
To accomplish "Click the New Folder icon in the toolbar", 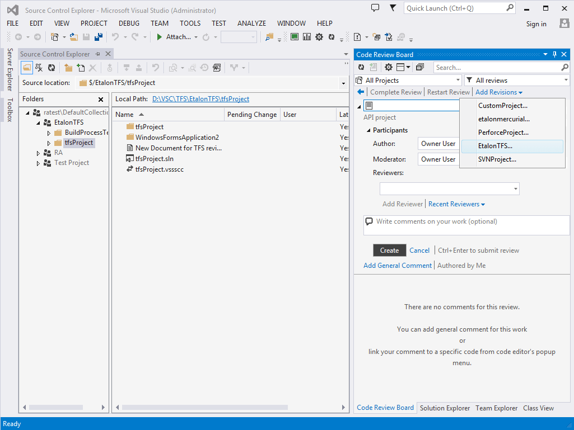I will tap(68, 67).
